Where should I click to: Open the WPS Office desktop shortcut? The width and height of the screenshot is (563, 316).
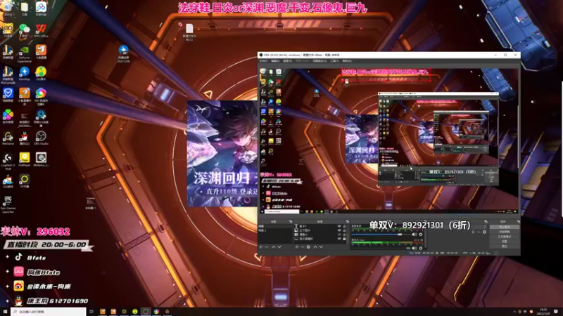[41, 30]
